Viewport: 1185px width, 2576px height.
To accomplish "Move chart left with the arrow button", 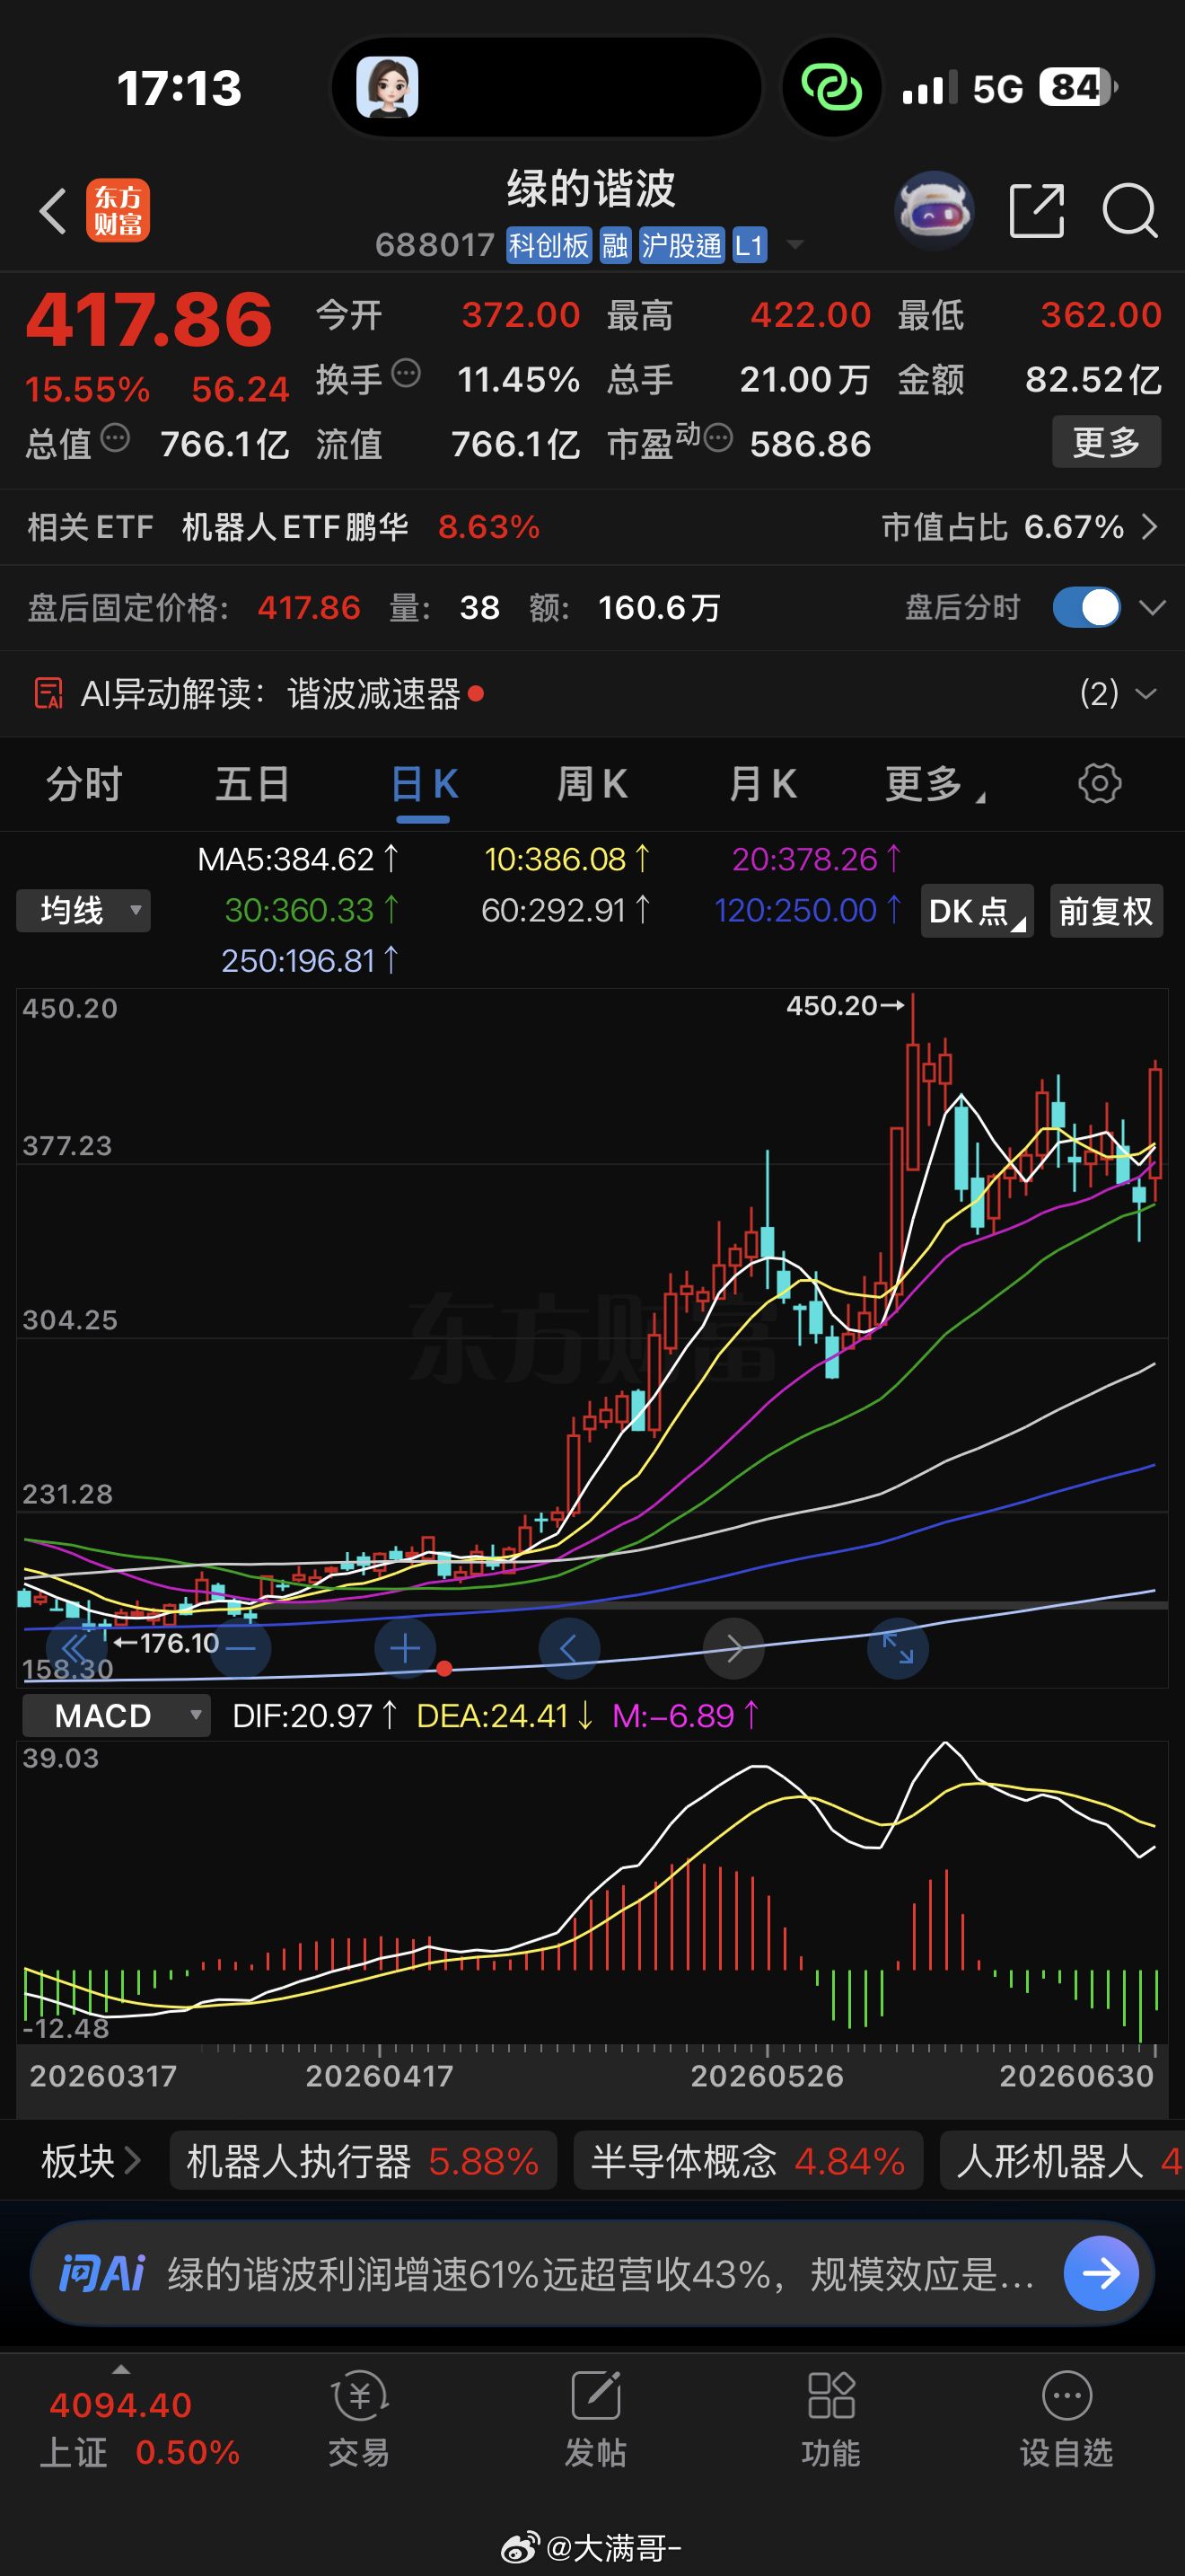I will [x=568, y=1648].
